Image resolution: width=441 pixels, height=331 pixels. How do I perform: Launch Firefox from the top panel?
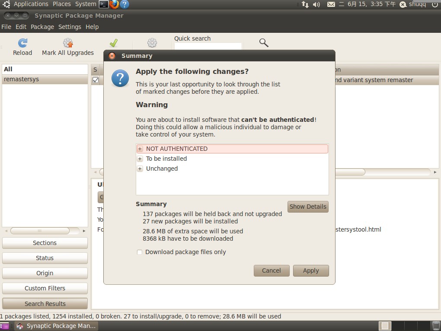point(113,4)
